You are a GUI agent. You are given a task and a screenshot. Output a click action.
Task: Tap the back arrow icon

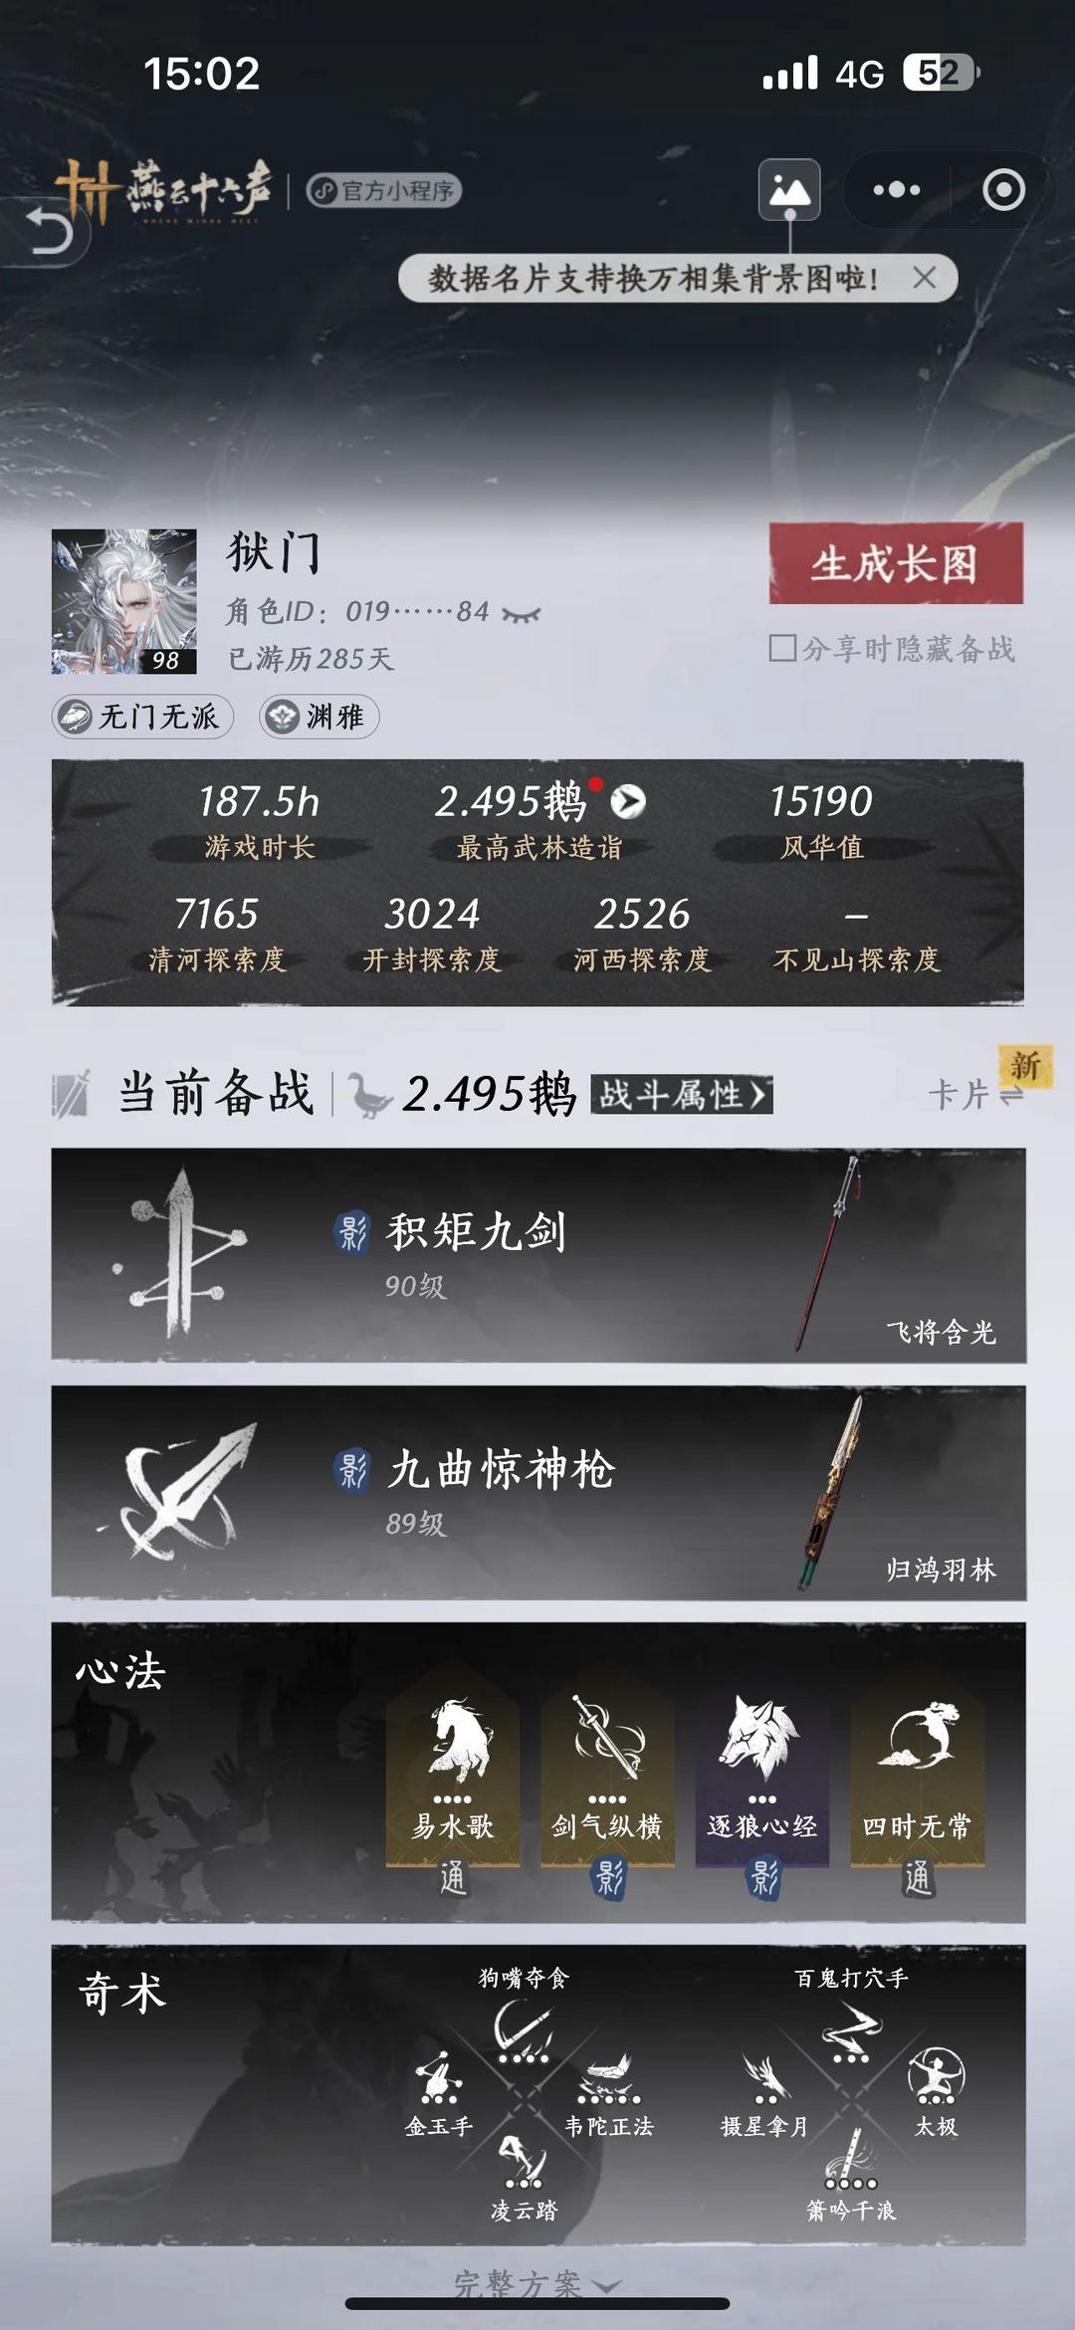48,231
